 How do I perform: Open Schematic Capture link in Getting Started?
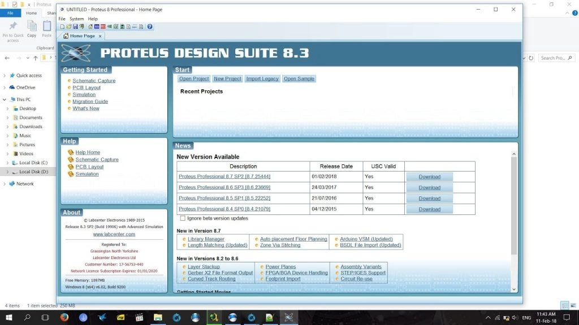point(94,81)
